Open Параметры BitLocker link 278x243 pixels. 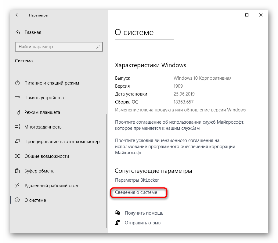pyautogui.click(x=137, y=180)
